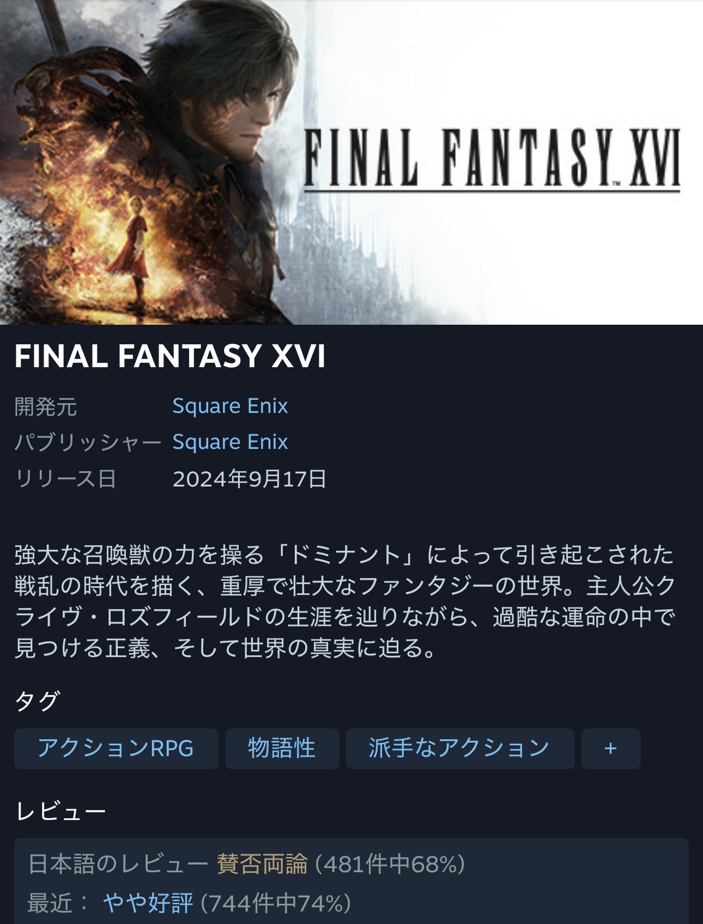Image resolution: width=703 pixels, height=924 pixels.
Task: Click the 481件中68% review count
Action: 390,864
